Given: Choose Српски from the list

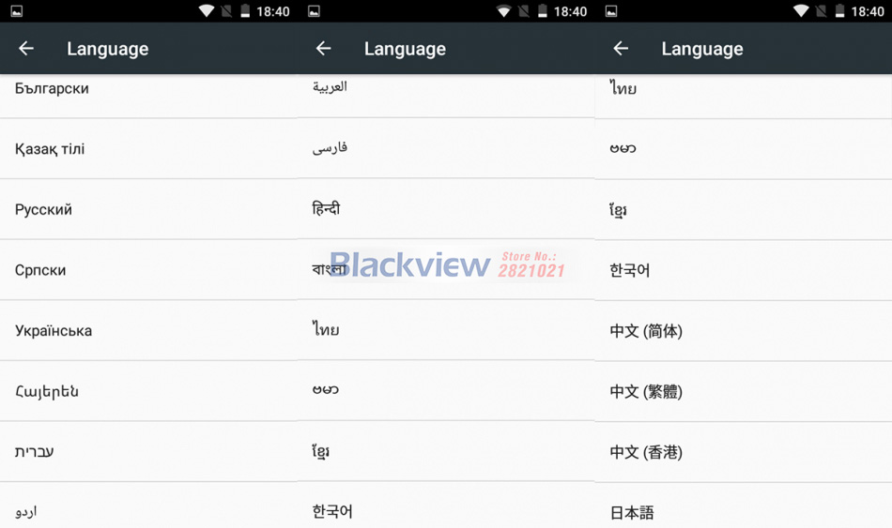Looking at the screenshot, I should point(40,270).
